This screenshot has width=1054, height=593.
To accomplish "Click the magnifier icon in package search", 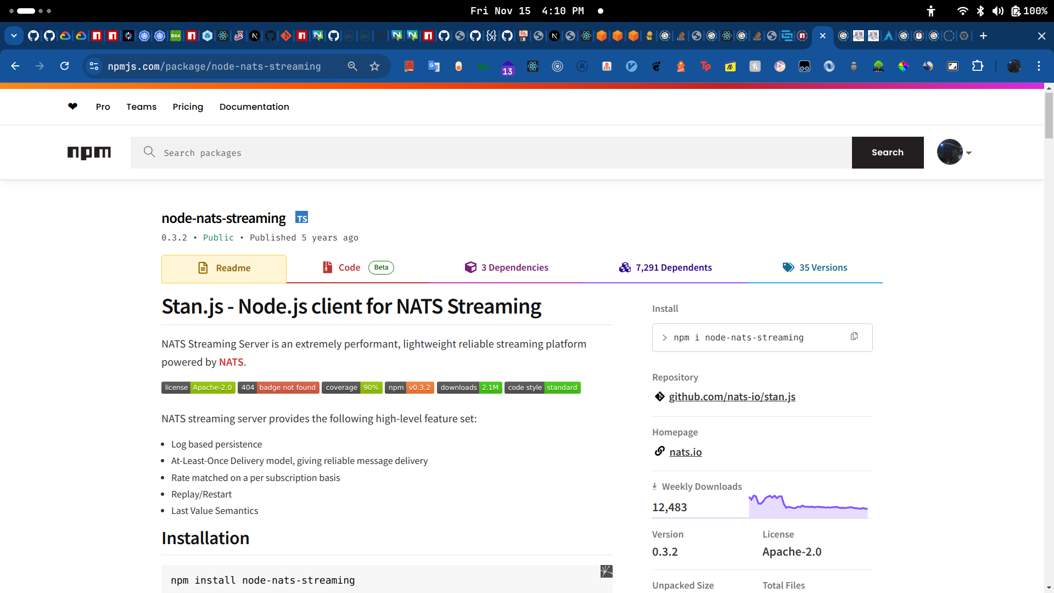I will (149, 152).
